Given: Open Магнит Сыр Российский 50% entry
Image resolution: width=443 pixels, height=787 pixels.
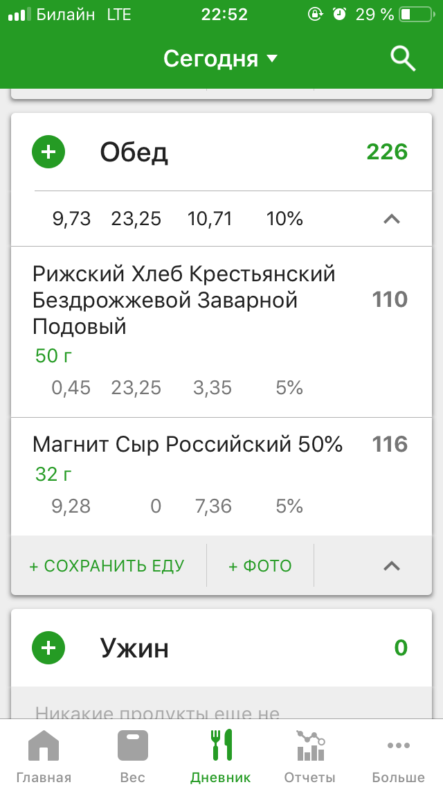Looking at the screenshot, I should [188, 444].
